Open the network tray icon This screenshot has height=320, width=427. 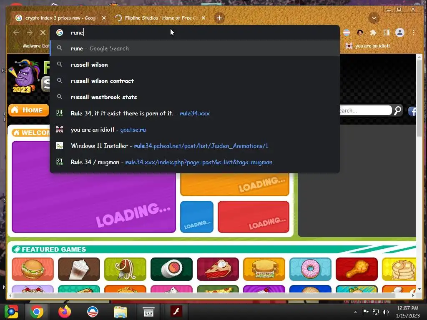click(376, 312)
